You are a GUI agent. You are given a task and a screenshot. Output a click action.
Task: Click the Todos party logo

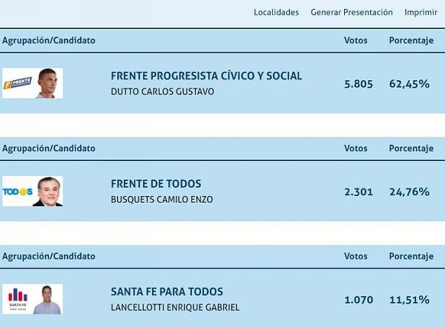coord(18,191)
